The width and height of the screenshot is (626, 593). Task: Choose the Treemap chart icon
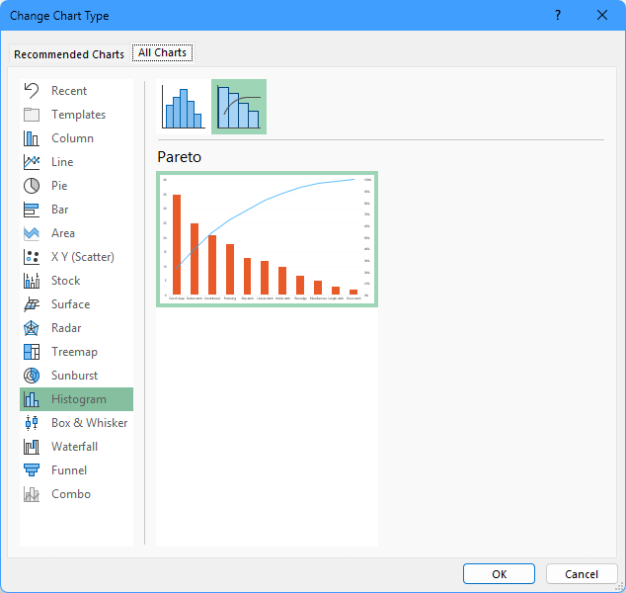click(x=32, y=352)
